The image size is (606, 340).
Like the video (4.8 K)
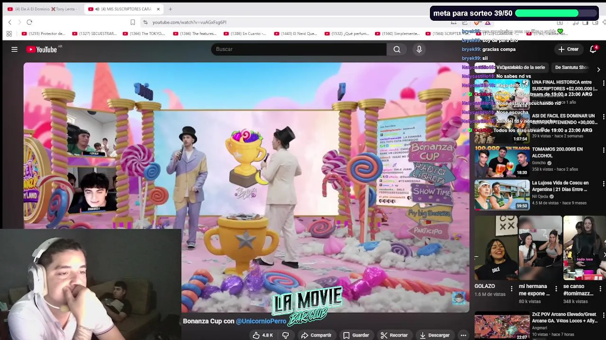pyautogui.click(x=263, y=335)
